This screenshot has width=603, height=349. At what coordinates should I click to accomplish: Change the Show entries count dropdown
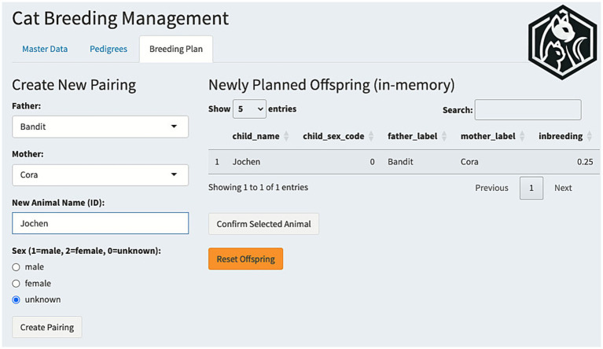pyautogui.click(x=249, y=109)
